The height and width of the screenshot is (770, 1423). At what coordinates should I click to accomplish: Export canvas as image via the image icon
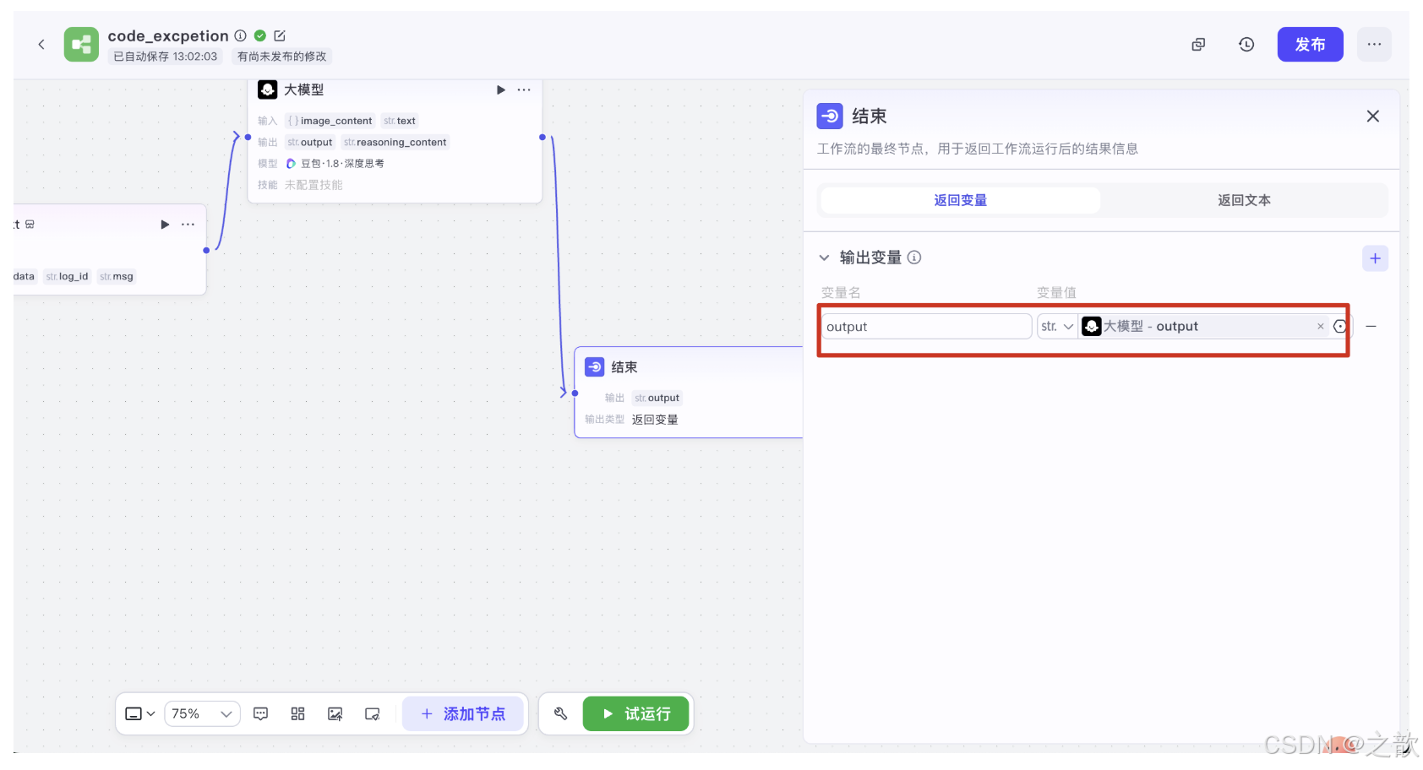[335, 713]
